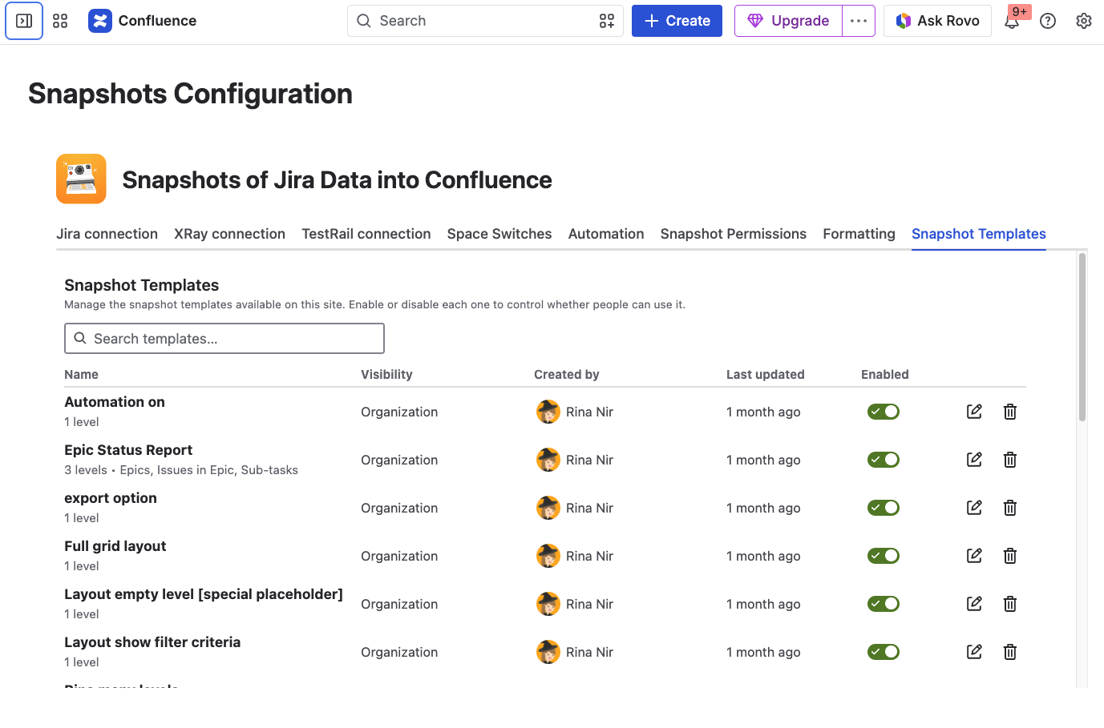This screenshot has width=1104, height=728.
Task: Edit the Full grid layout template
Action: [x=974, y=556]
